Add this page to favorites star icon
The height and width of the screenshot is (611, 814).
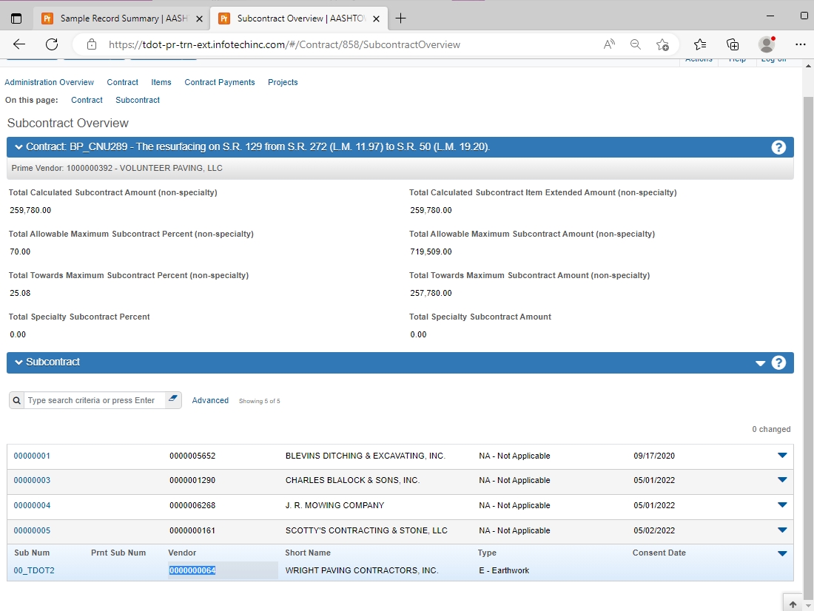tap(662, 44)
